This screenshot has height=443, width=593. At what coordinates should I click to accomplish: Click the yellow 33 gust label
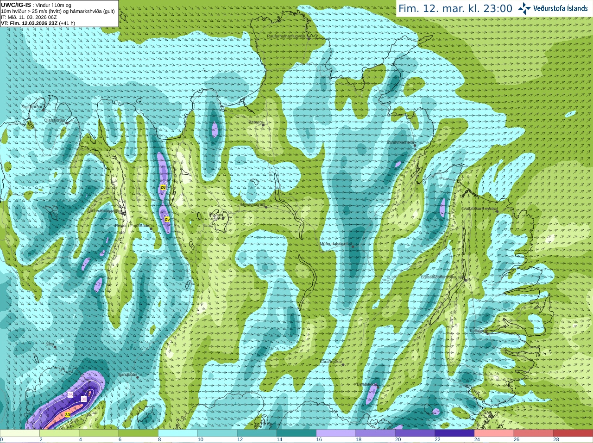(x=68, y=415)
